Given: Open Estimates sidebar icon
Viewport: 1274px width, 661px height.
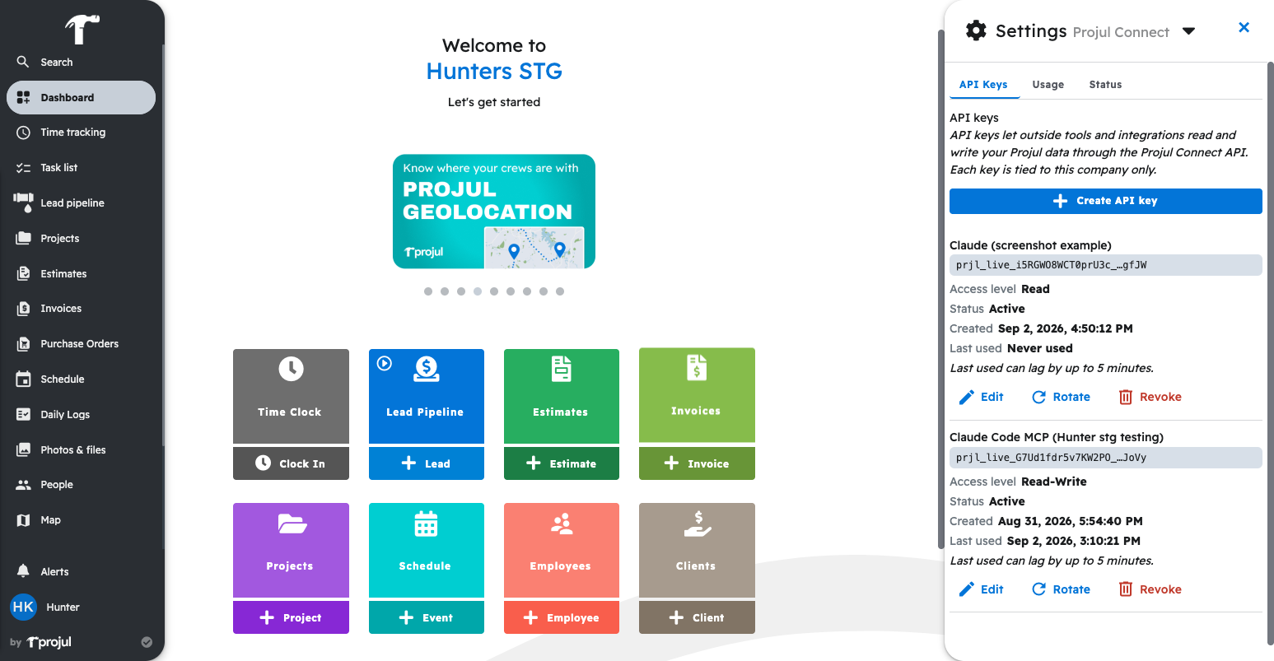Looking at the screenshot, I should click(23, 274).
